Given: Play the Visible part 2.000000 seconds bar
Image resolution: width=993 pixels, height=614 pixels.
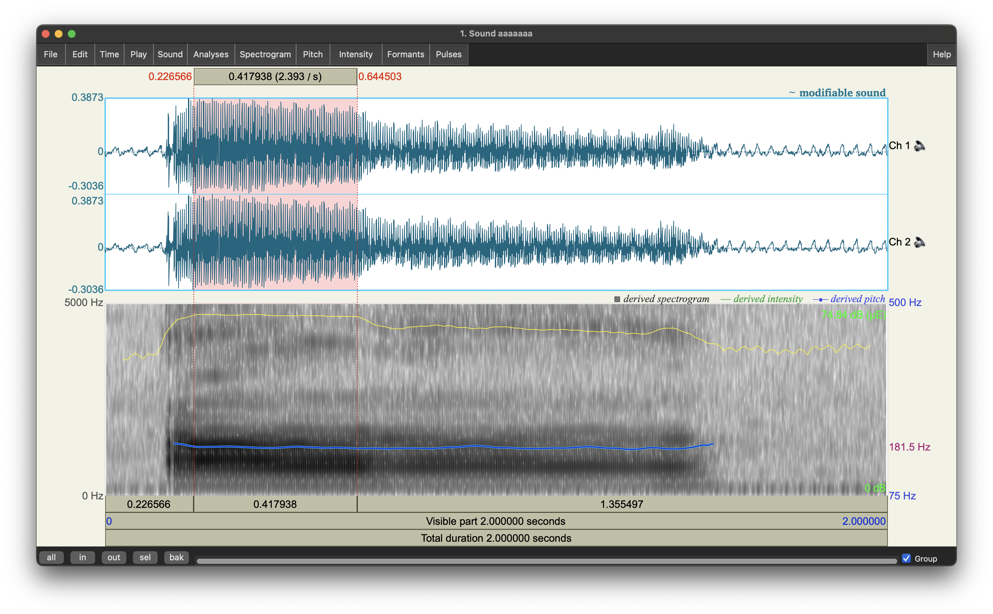Looking at the screenshot, I should click(x=496, y=522).
